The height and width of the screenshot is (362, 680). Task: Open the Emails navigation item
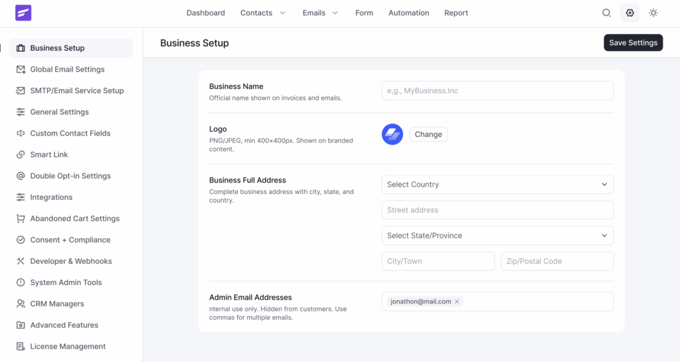[x=314, y=13]
